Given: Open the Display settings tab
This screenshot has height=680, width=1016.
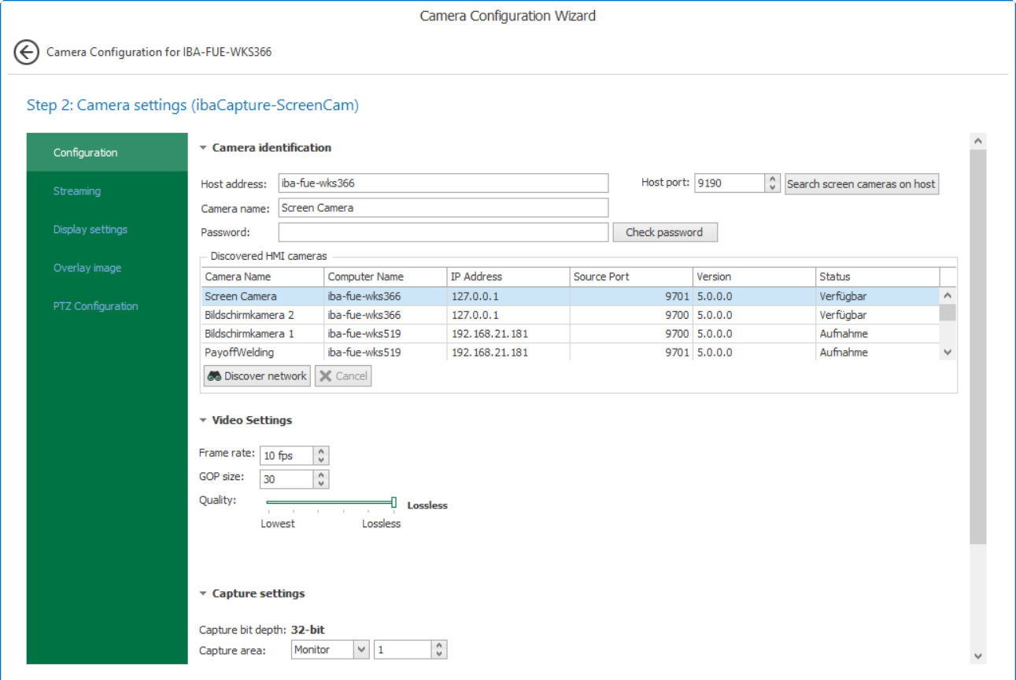Looking at the screenshot, I should 91,230.
